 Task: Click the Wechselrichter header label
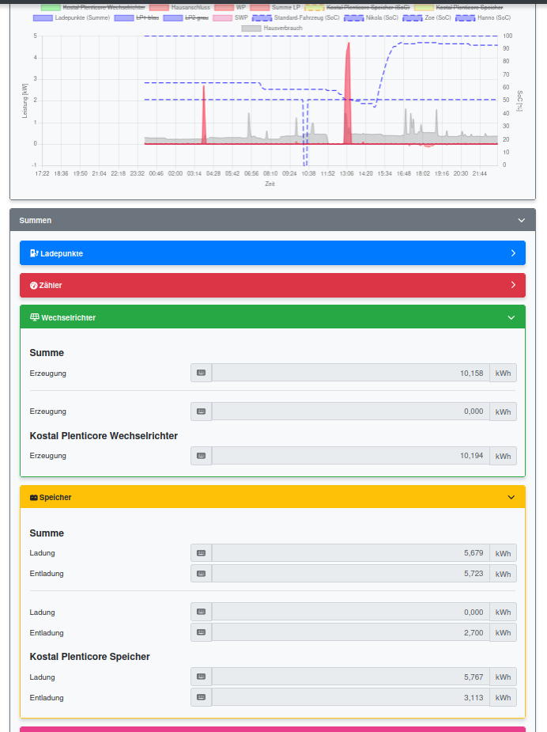[x=69, y=317]
